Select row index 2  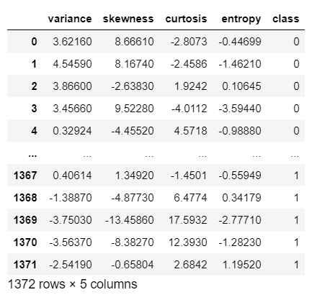coord(34,86)
